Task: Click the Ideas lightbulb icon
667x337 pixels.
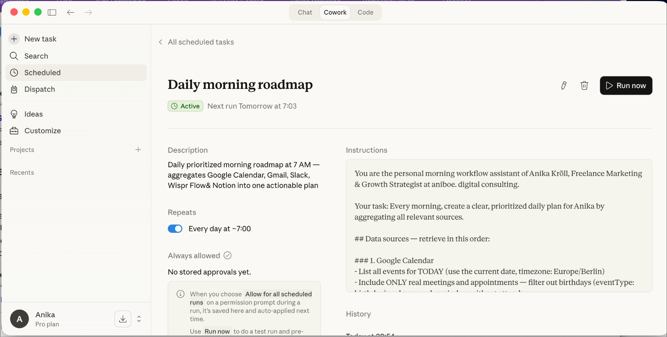Action: pyautogui.click(x=14, y=114)
